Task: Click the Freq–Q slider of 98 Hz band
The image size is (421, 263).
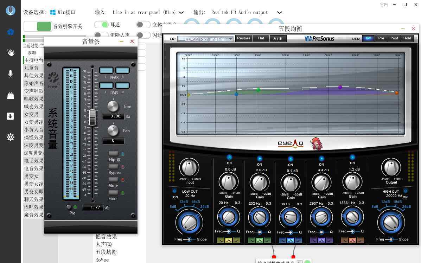Action: (x=291, y=232)
